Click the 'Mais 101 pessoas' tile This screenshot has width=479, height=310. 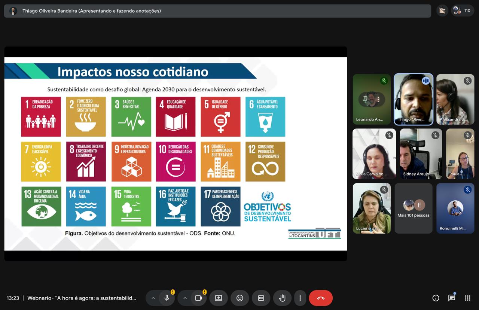[414, 208]
